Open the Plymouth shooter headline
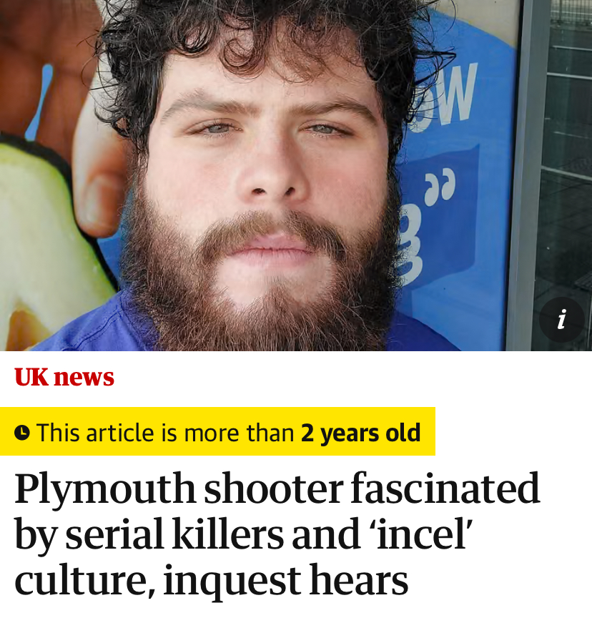The width and height of the screenshot is (592, 618). point(277,534)
